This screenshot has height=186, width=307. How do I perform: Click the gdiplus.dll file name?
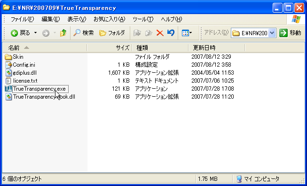coord(24,73)
